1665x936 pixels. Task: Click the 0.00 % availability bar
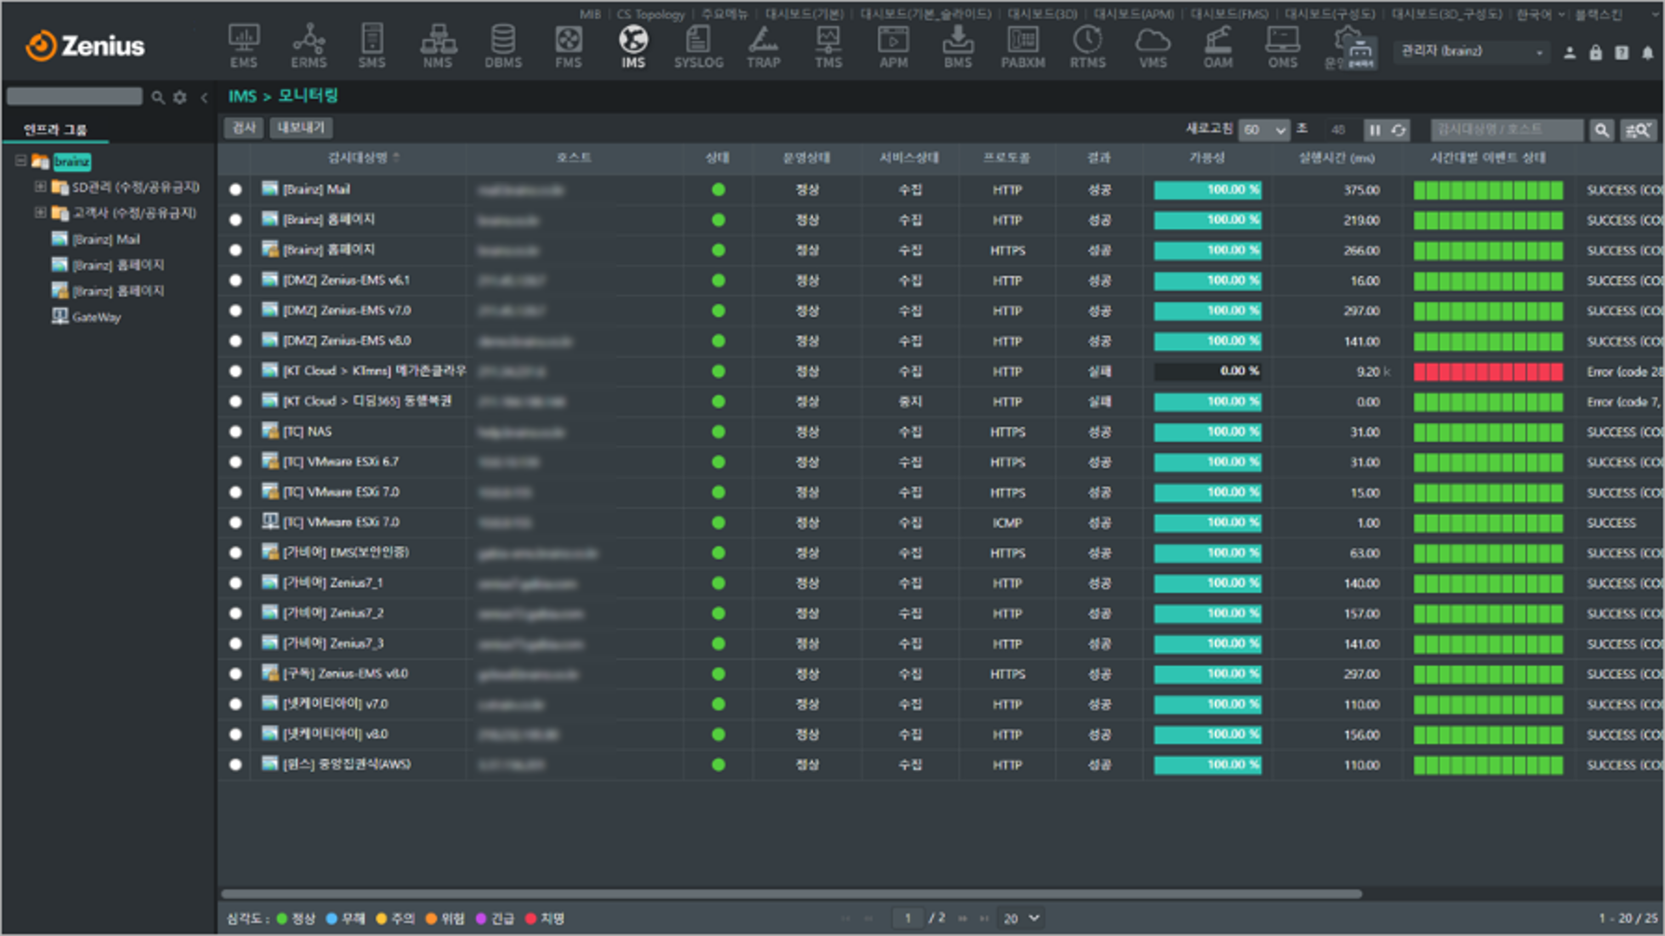tap(1208, 371)
